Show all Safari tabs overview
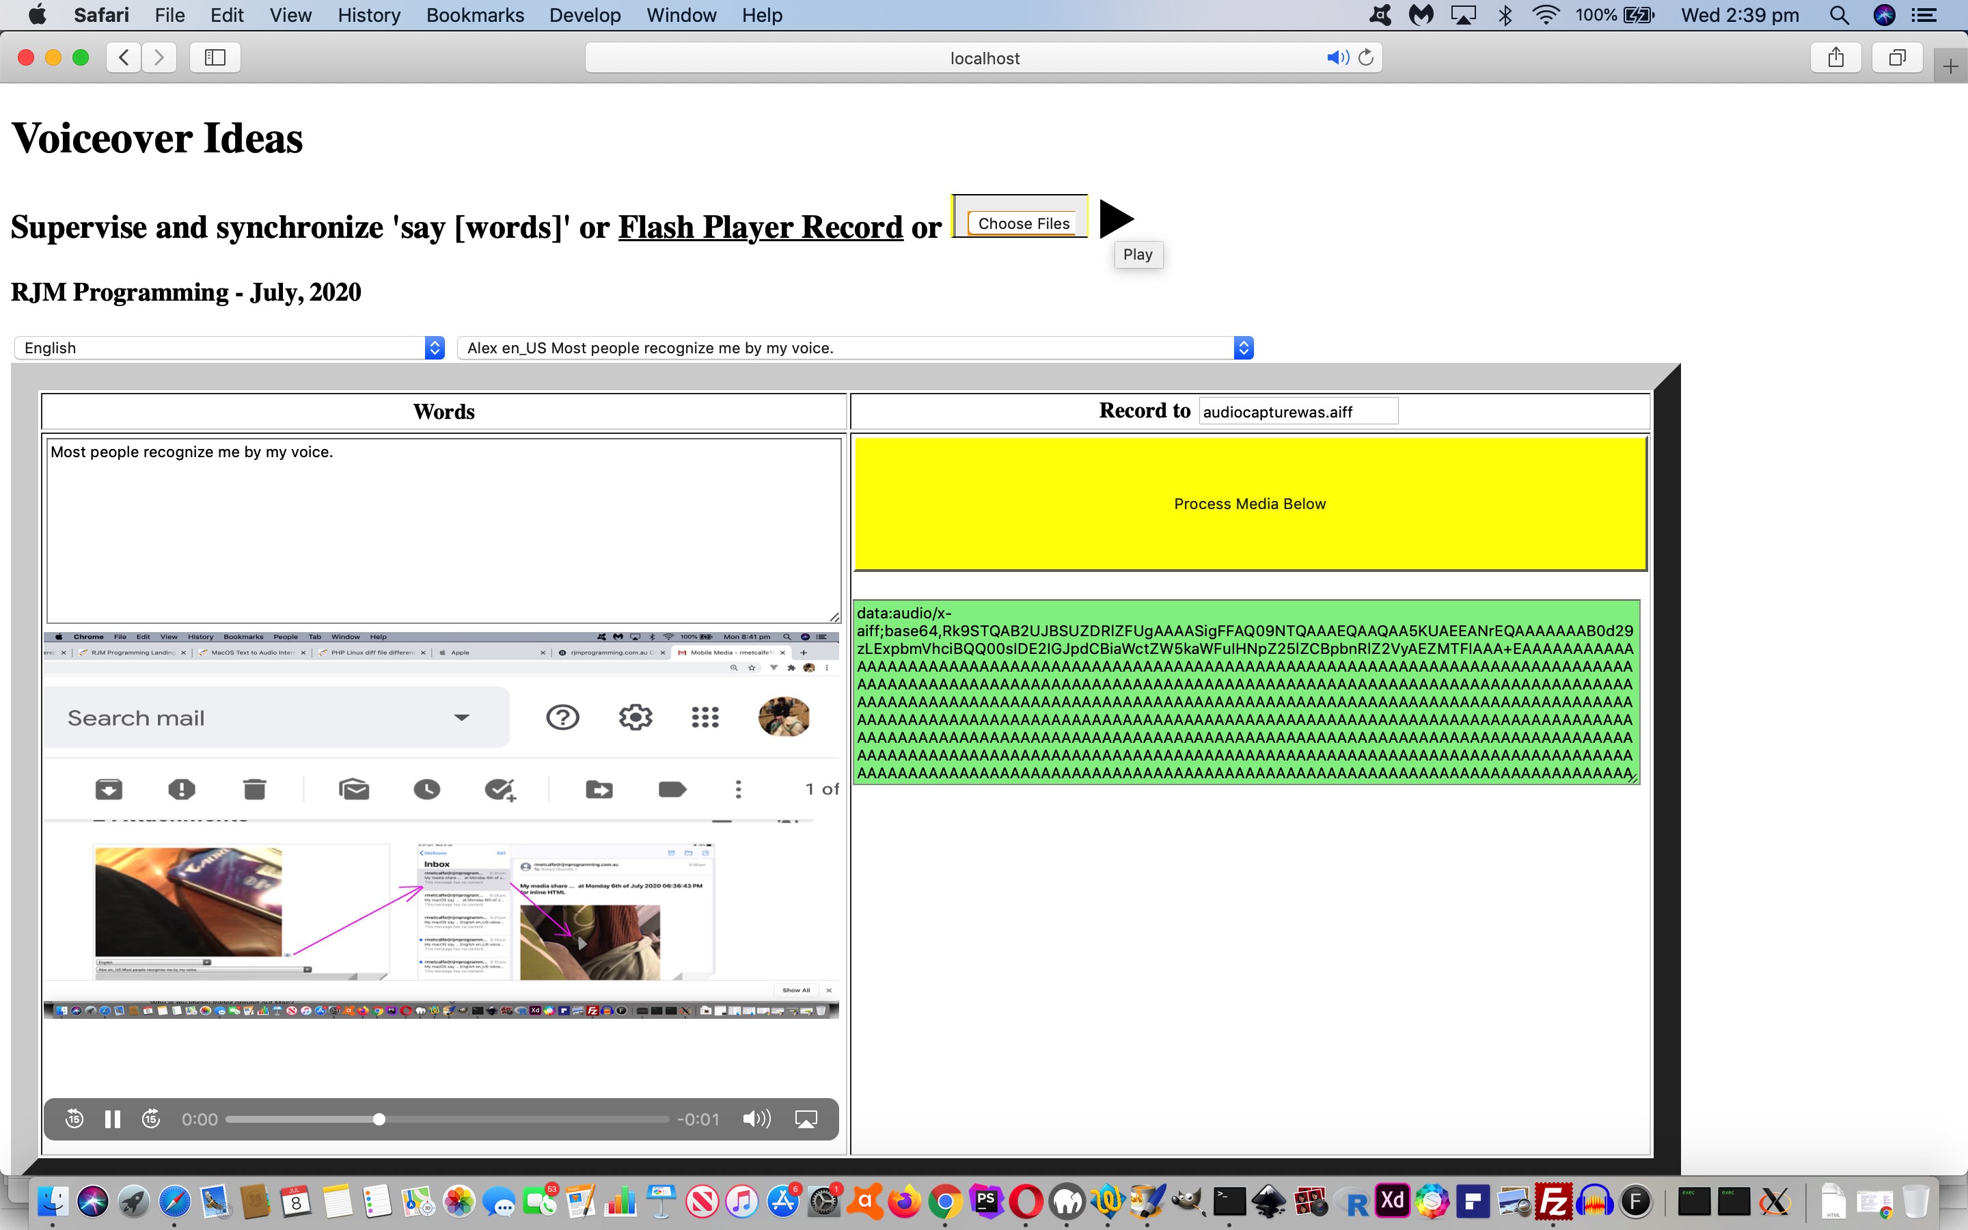 coord(1897,57)
